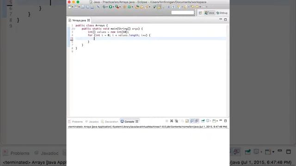Viewport: 296px width, 166px height.
Task: Click the External Tools run icon
Action: click(x=117, y=7)
